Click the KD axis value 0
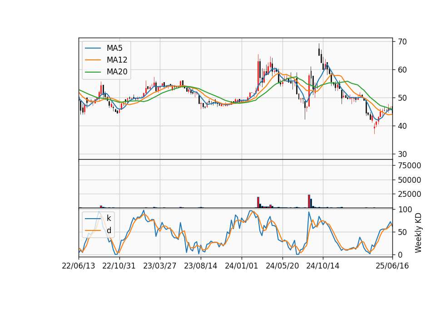436x313 pixels. [400, 254]
